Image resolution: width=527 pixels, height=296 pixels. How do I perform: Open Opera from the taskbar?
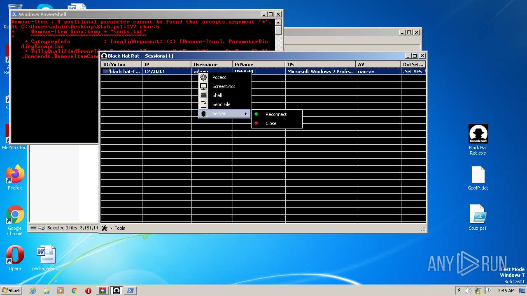pos(88,291)
